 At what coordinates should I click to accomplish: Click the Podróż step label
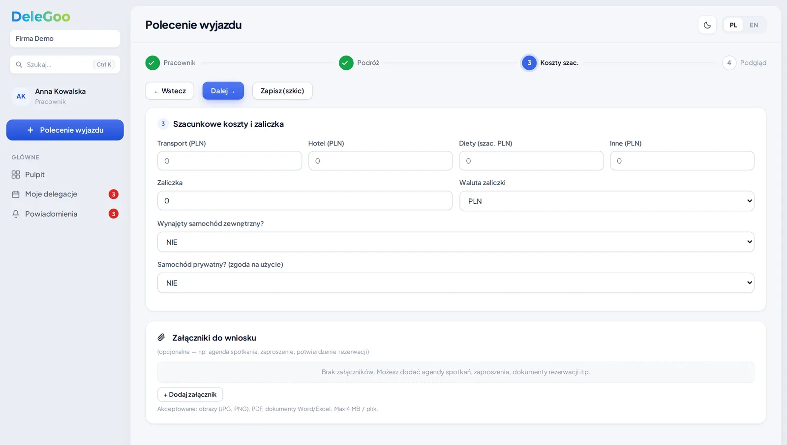[x=368, y=63]
